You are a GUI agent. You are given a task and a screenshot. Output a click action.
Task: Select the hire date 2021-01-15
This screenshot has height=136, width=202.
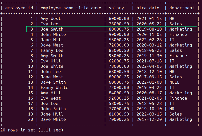pyautogui.click(x=149, y=18)
